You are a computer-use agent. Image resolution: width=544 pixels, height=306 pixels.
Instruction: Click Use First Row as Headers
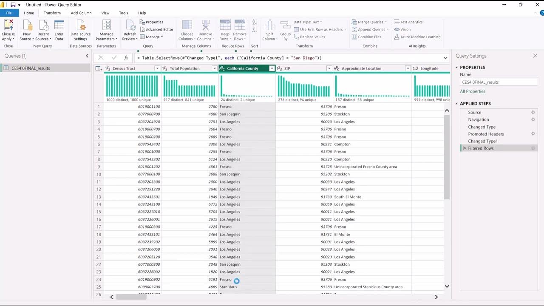pos(320,29)
